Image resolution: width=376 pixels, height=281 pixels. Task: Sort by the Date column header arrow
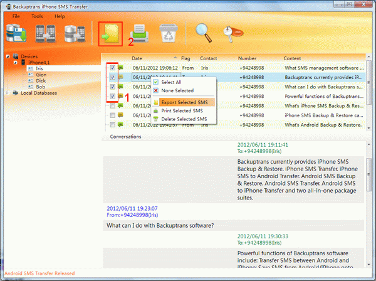click(x=175, y=58)
